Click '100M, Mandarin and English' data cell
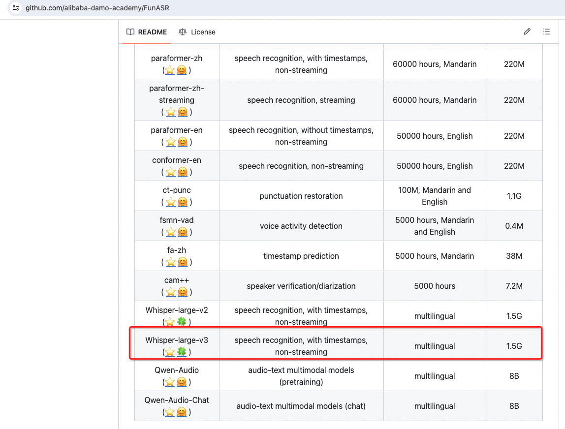565x429 pixels. pos(435,196)
